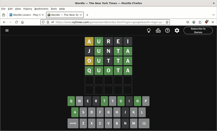This screenshot has width=217, height=131.
Task: Tap the D key on the on-screen keyboard
Action: pyautogui.click(x=92, y=112)
